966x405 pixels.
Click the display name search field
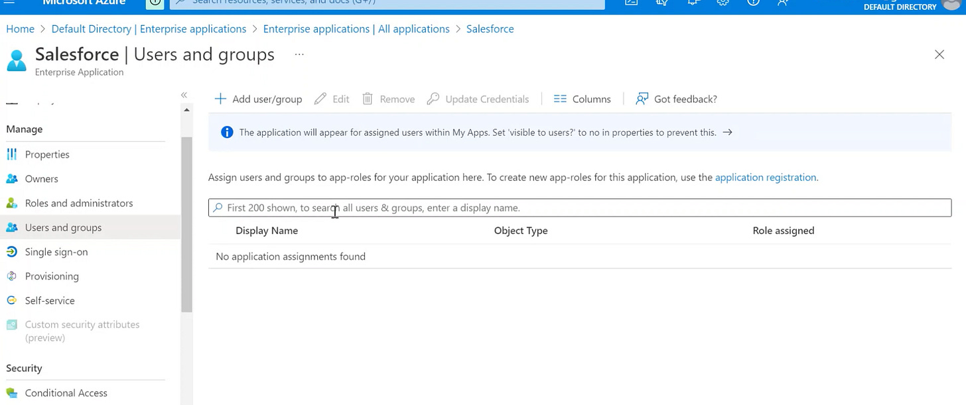[580, 207]
